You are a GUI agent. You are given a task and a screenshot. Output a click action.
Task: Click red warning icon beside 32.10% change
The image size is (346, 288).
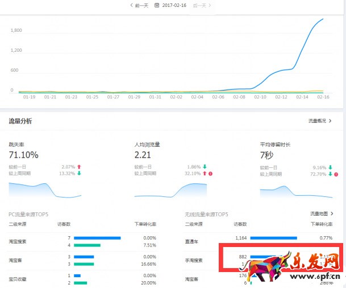click(210, 174)
